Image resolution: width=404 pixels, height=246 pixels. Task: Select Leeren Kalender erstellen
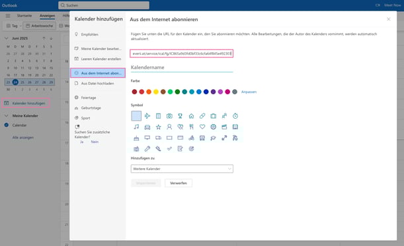click(x=98, y=59)
